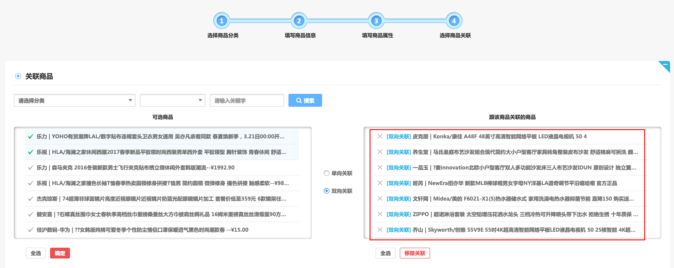Click 填写商品属性 step label
The width and height of the screenshot is (674, 268).
coord(377,35)
